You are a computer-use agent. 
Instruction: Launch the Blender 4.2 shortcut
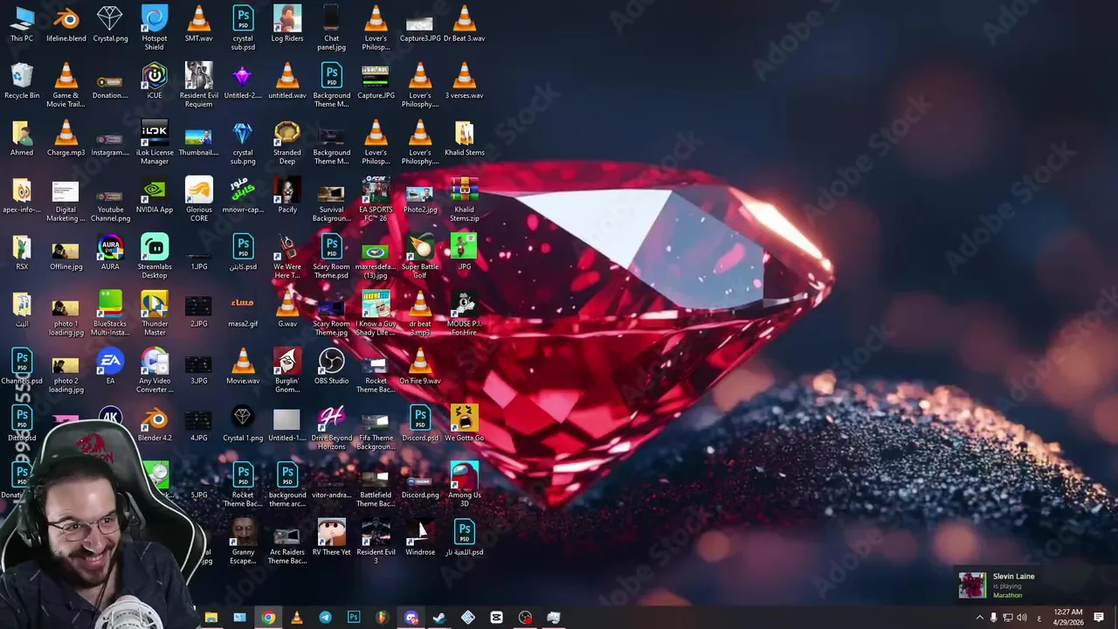tap(155, 424)
